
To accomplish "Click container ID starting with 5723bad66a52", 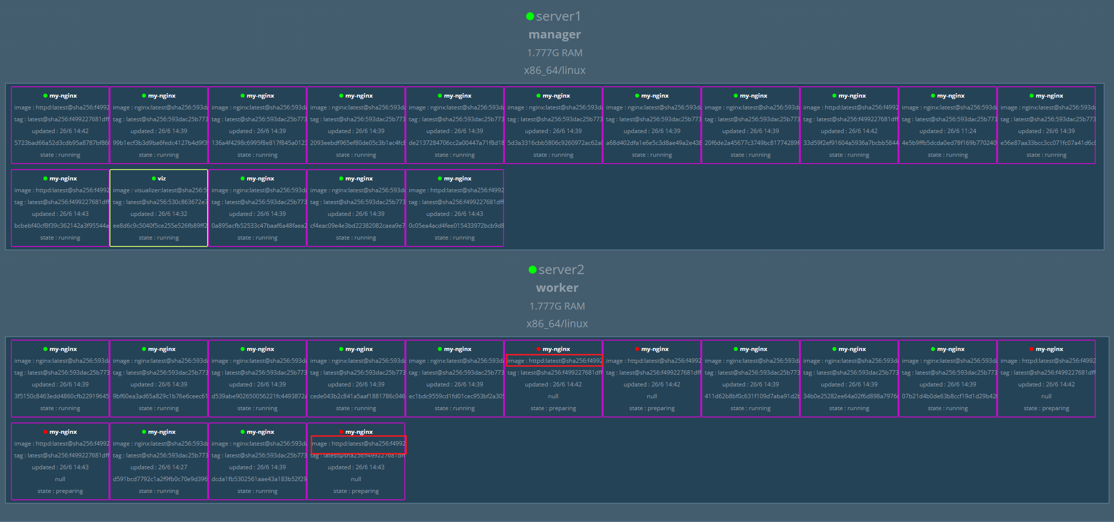I will tap(61, 143).
